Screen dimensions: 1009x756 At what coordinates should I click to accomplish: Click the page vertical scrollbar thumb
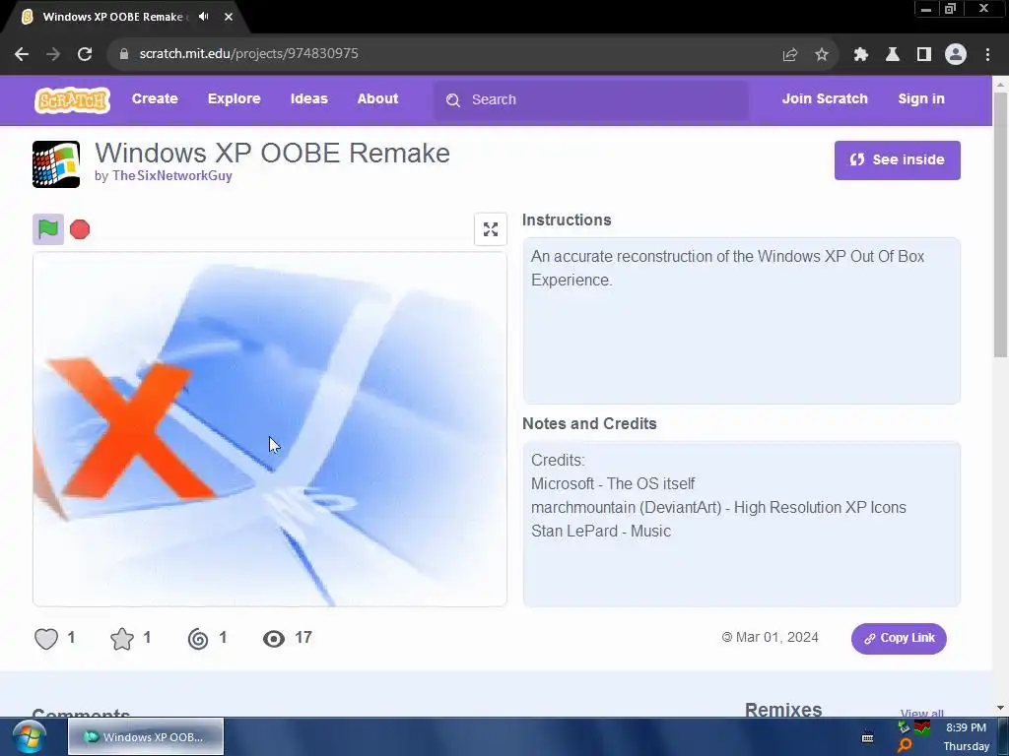pos(1001,225)
